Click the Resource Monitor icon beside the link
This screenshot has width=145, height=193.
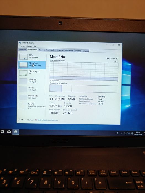coord(36,120)
